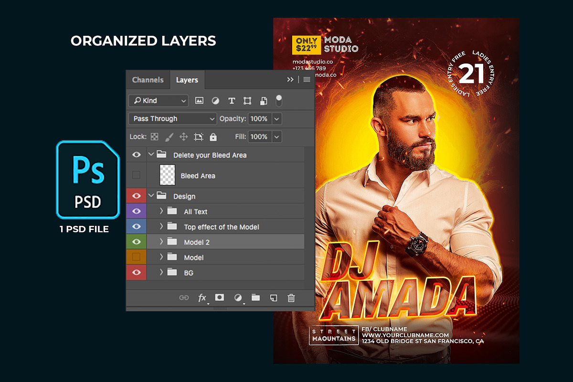Hide Top effect of the Model group
The width and height of the screenshot is (573, 382).
pyautogui.click(x=136, y=226)
